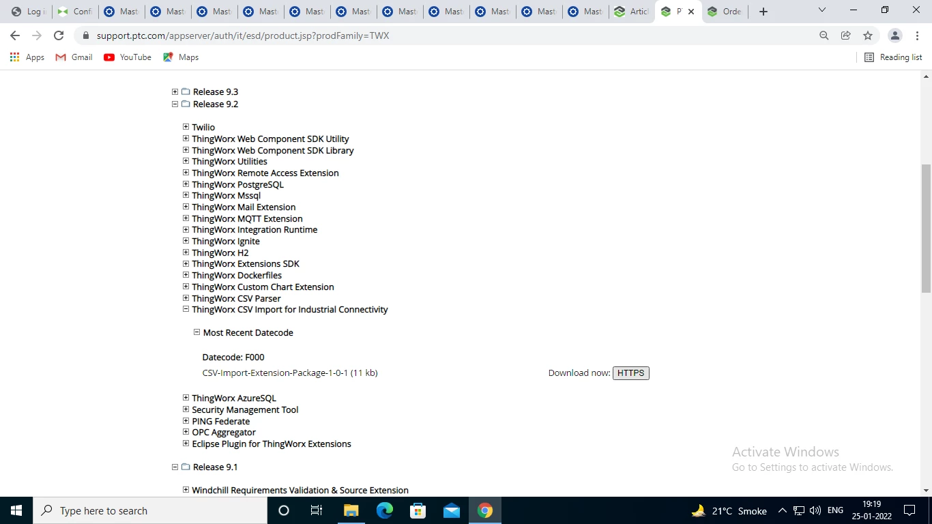The image size is (932, 524).
Task: Expand ThingWorx Dockerfiles
Action: click(186, 275)
